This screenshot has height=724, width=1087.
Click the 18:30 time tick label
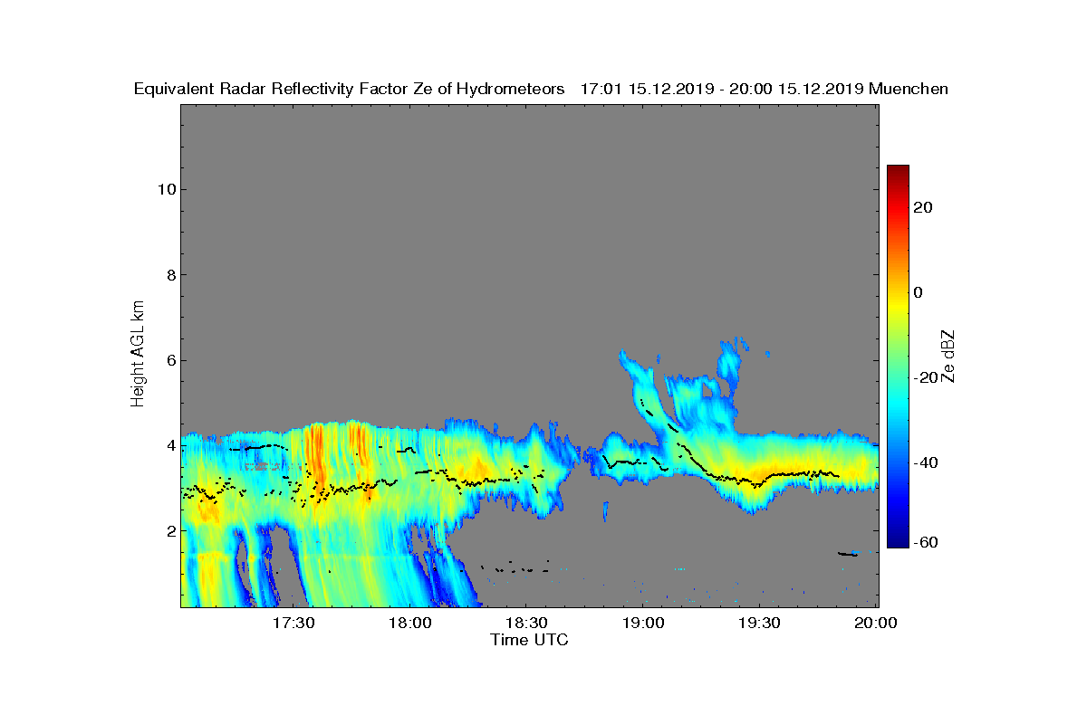[526, 624]
